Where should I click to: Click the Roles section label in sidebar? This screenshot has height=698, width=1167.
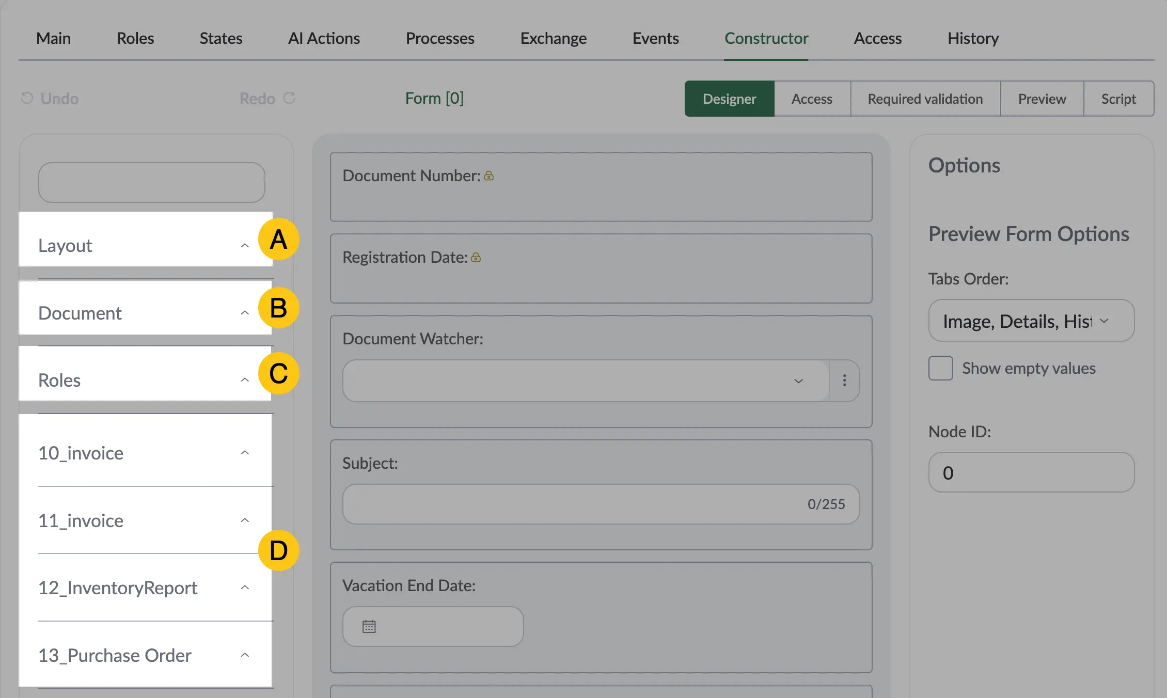(59, 380)
